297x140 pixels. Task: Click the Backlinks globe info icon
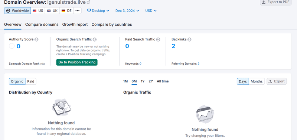(189, 39)
